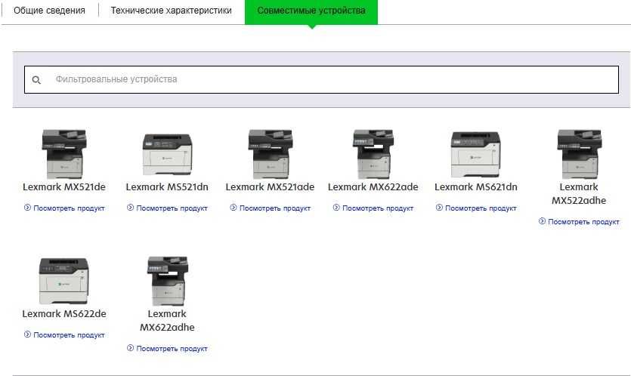Click Посмотреть продукт under Lexmark MX521ade

coord(271,208)
